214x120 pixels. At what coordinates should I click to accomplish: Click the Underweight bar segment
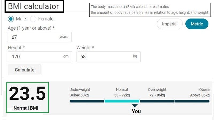(87, 101)
